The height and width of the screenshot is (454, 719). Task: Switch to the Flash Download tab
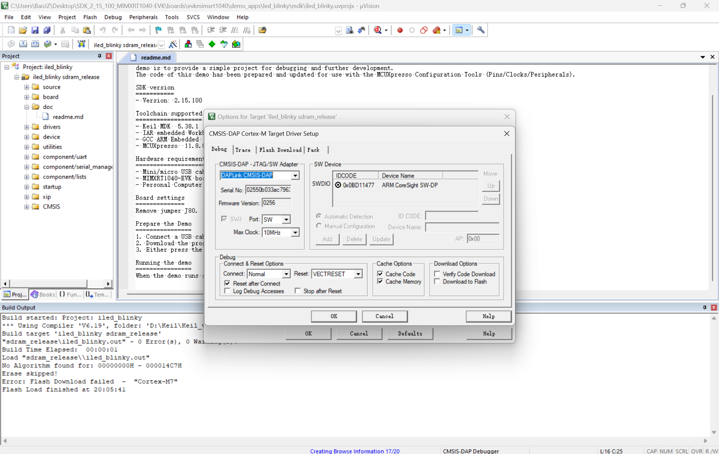tap(280, 150)
